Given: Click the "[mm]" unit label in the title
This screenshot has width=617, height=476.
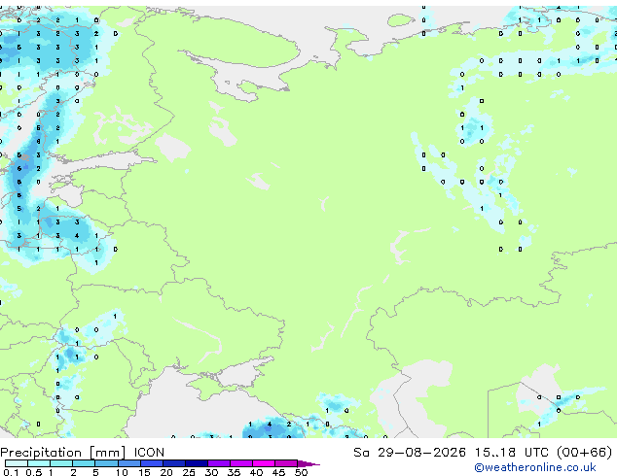Looking at the screenshot, I should [x=107, y=453].
